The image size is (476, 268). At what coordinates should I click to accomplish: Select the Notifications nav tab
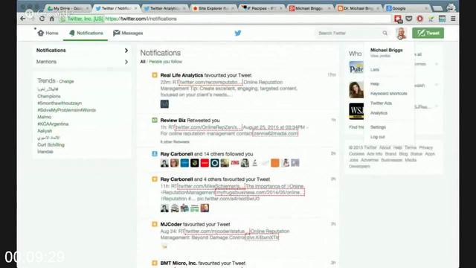[86, 33]
